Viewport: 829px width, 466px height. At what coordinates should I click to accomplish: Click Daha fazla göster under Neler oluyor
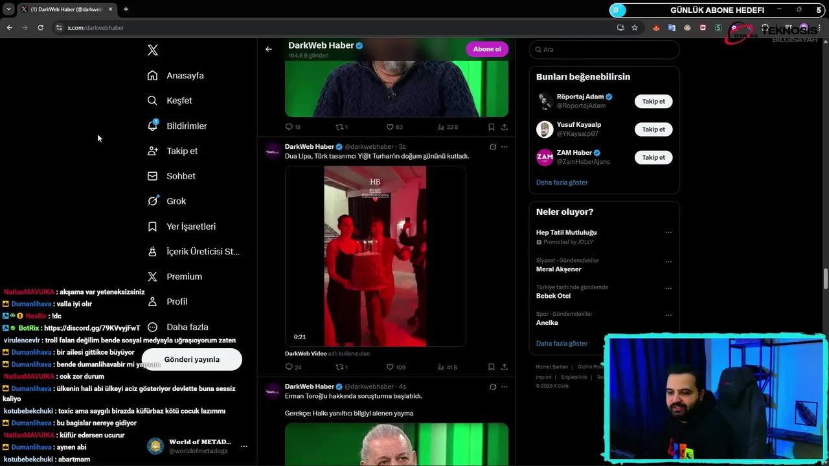(x=562, y=344)
